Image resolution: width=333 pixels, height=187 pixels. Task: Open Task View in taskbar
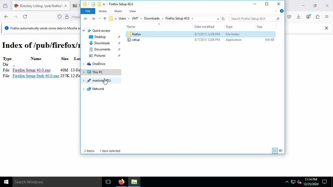(x=108, y=182)
